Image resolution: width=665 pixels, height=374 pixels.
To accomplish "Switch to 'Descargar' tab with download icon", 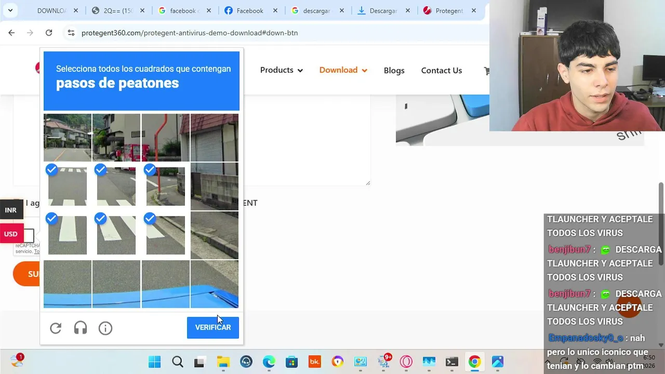I will 383,10.
